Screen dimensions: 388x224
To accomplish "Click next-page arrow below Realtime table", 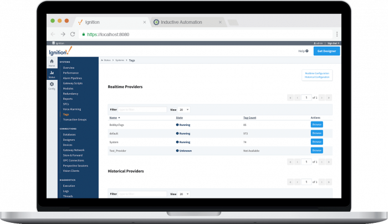I will (321, 162).
